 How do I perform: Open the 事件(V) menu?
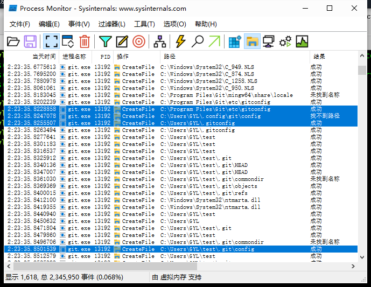tap(79, 24)
